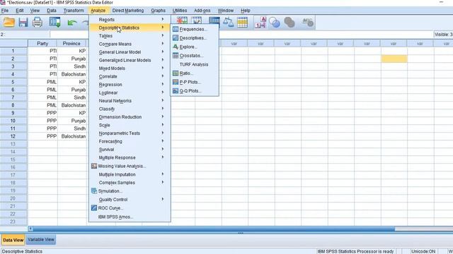Click the Use Variable Sets circles icon
The width and height of the screenshot is (453, 254).
(274, 22)
